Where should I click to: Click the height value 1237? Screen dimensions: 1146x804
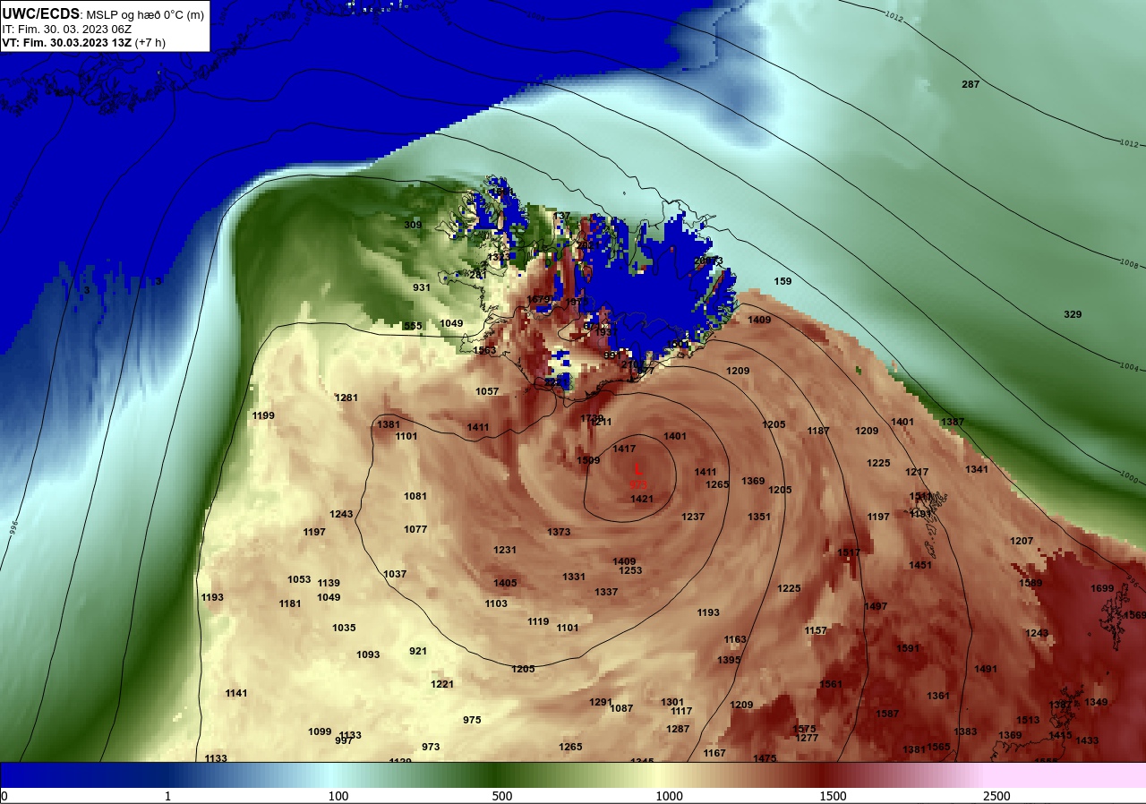[x=693, y=517]
